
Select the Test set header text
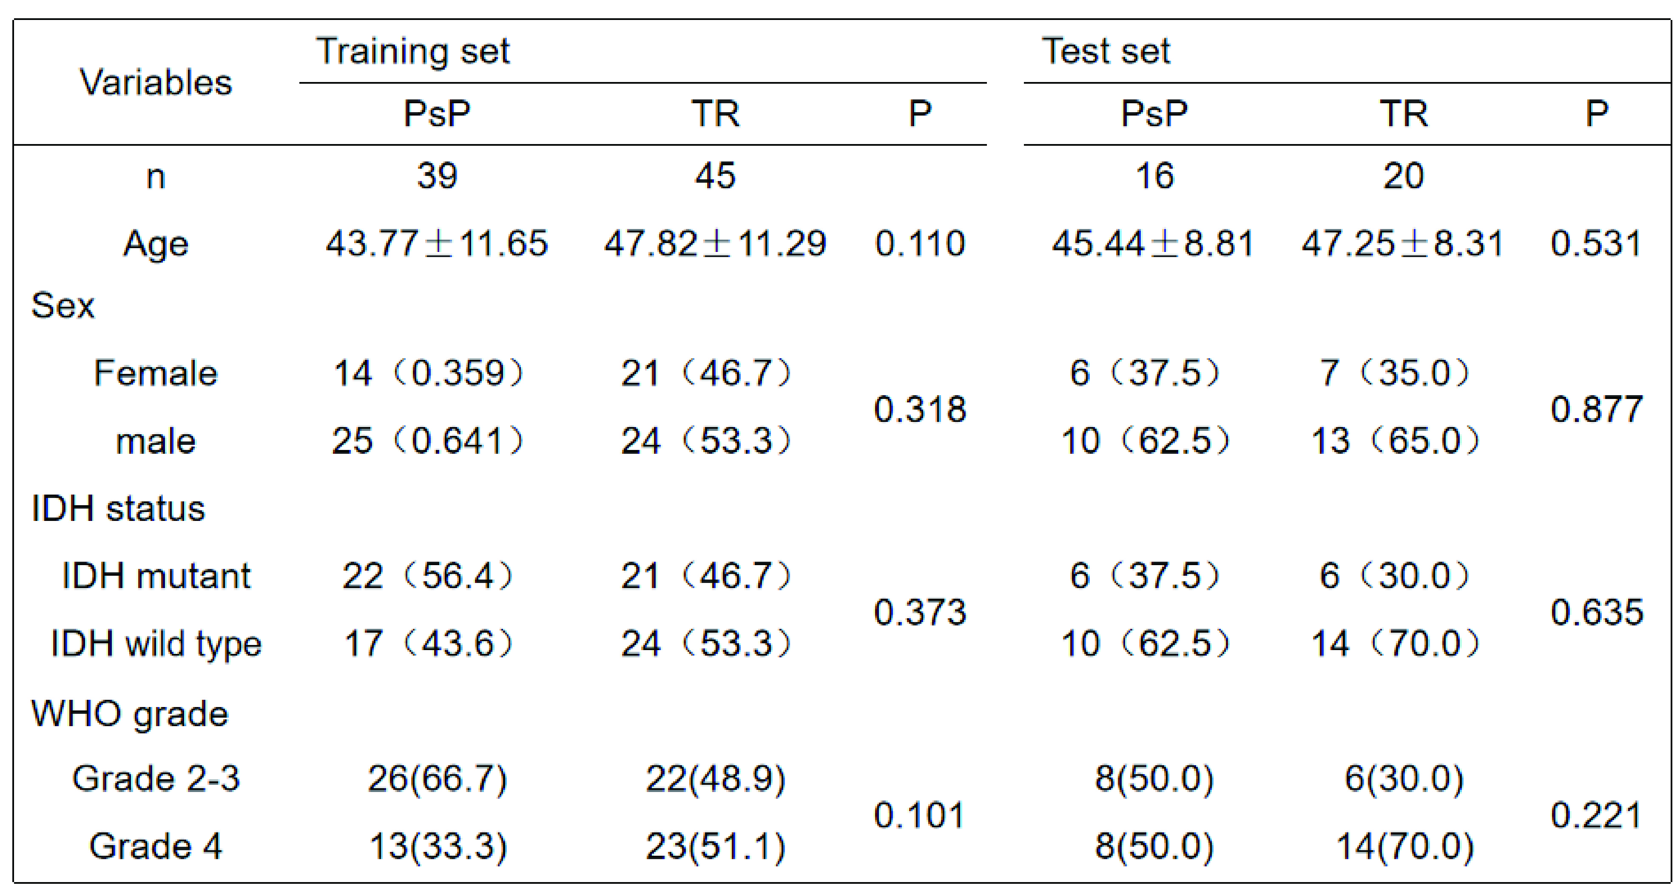1106,51
